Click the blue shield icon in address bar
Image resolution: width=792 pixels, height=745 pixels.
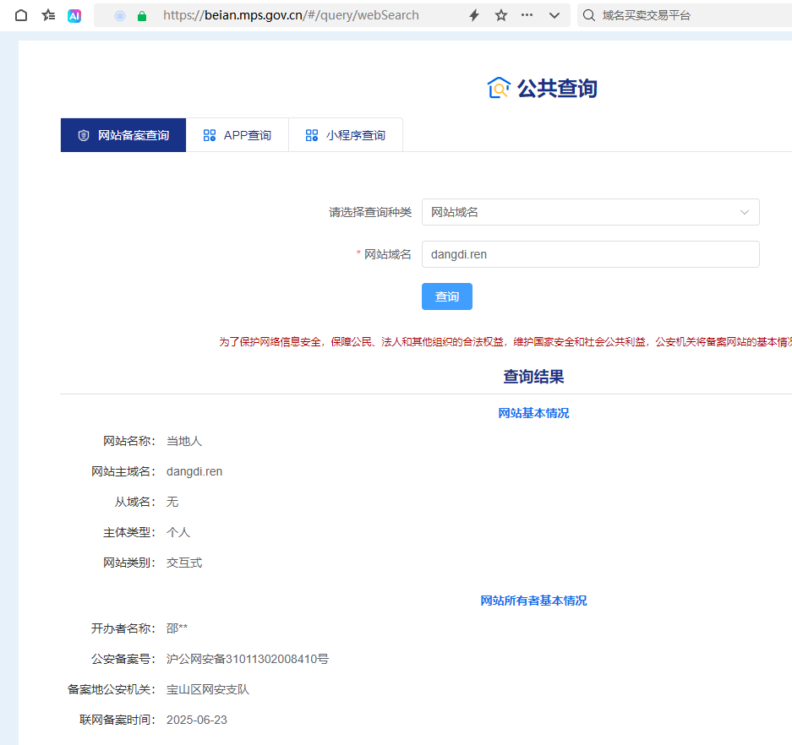click(x=120, y=16)
